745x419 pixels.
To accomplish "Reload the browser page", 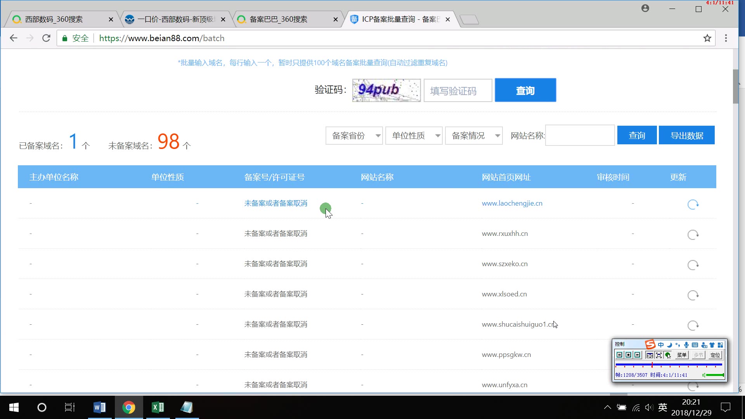I will click(x=46, y=38).
